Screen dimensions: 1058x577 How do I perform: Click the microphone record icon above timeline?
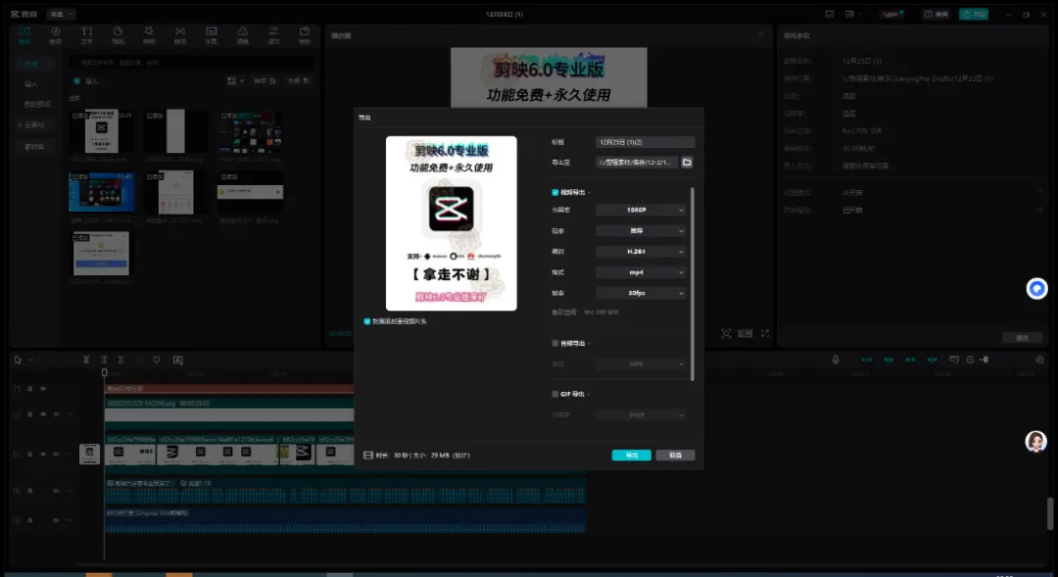pos(836,360)
